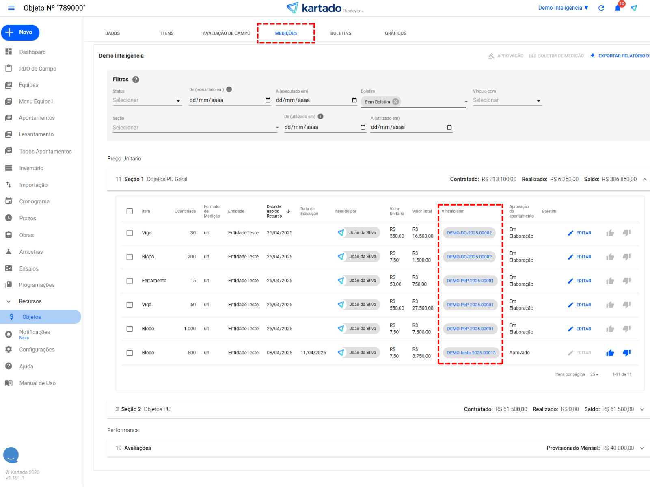Open the Status filter dropdown
The height and width of the screenshot is (487, 650).
[147, 100]
